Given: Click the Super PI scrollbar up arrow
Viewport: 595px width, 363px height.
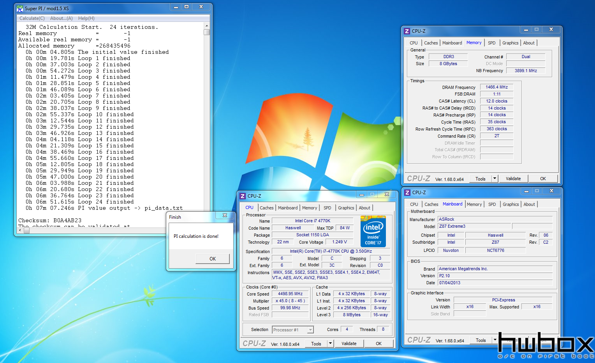Looking at the screenshot, I should click(206, 26).
